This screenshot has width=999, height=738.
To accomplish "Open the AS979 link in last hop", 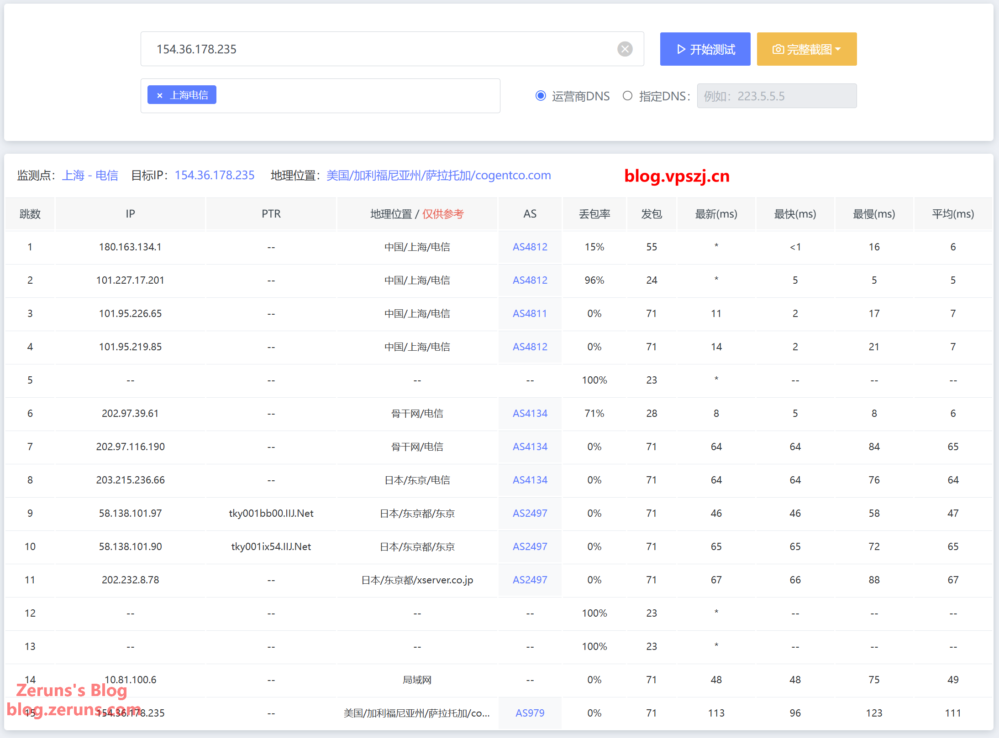I will [x=530, y=713].
